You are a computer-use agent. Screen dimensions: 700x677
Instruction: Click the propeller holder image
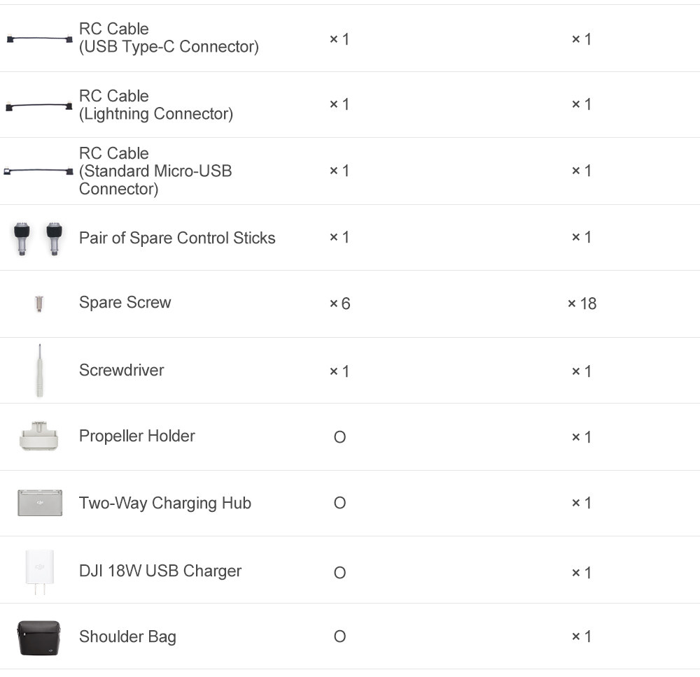click(x=39, y=436)
